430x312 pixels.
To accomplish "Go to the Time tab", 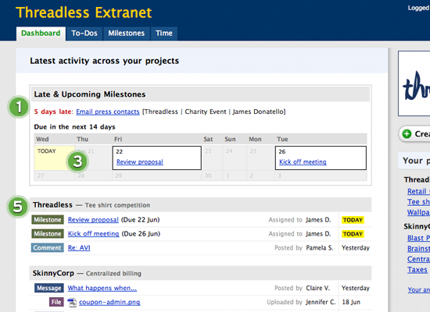I will tap(164, 34).
